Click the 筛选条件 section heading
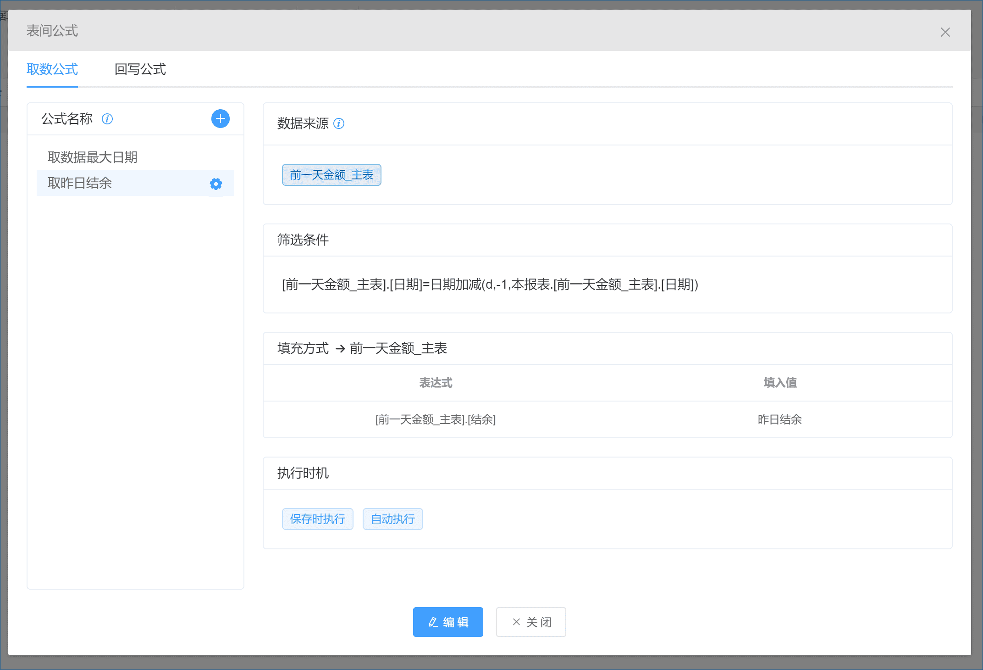Viewport: 983px width, 670px height. point(303,240)
